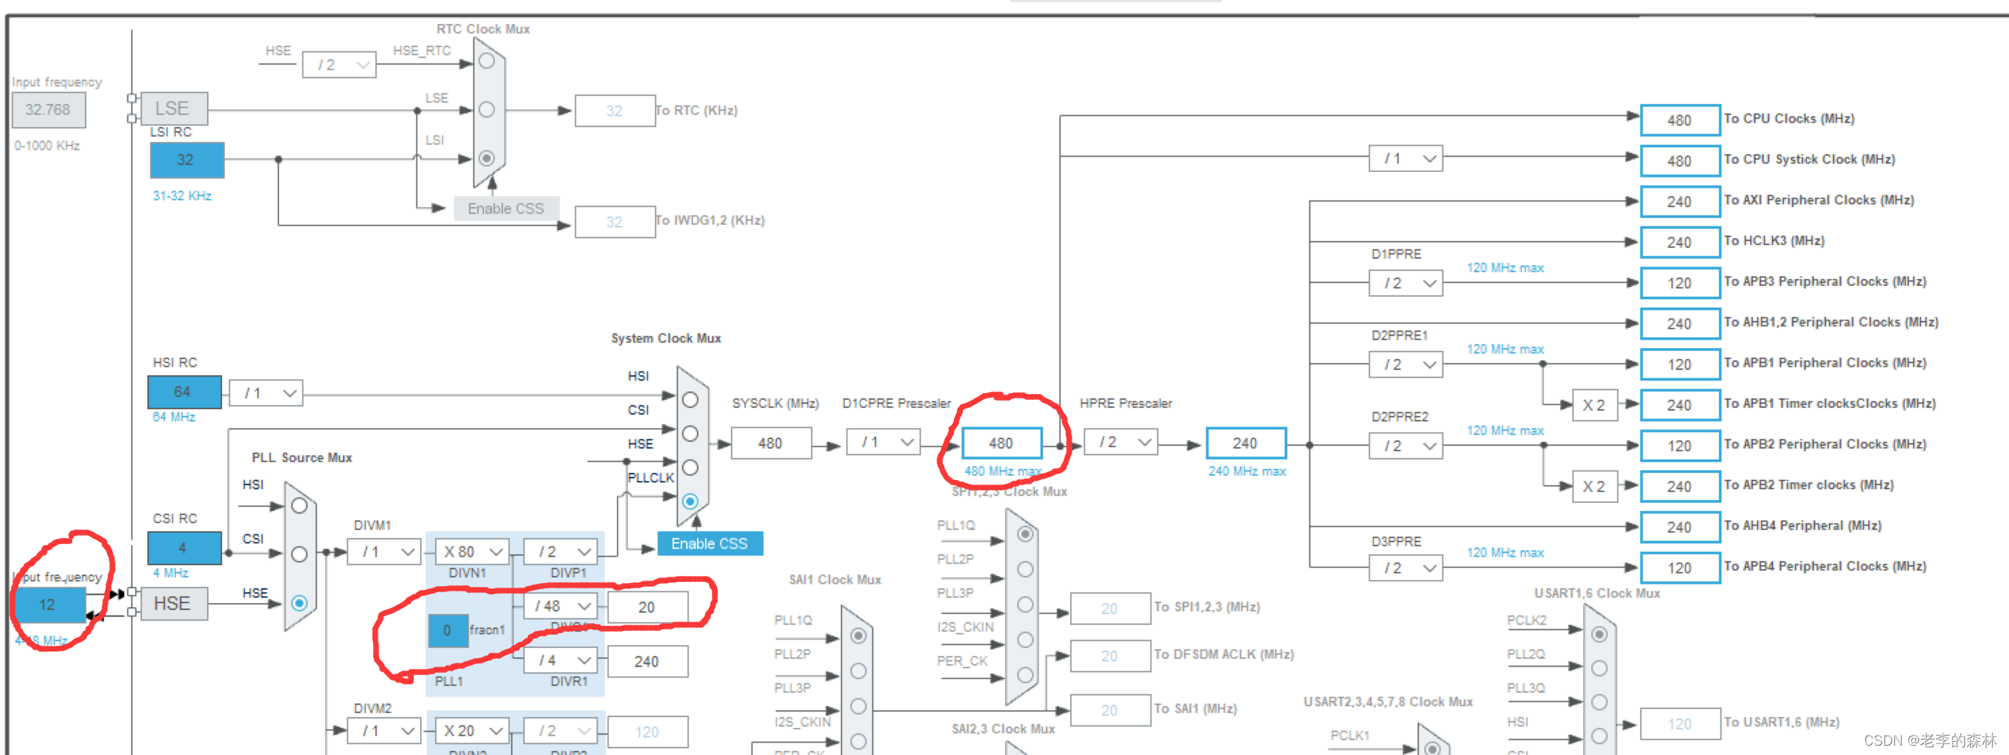2009x755 pixels.
Task: Pick PLL2P in SPI1,2,3 Clock Mux
Action: pyautogui.click(x=1026, y=570)
